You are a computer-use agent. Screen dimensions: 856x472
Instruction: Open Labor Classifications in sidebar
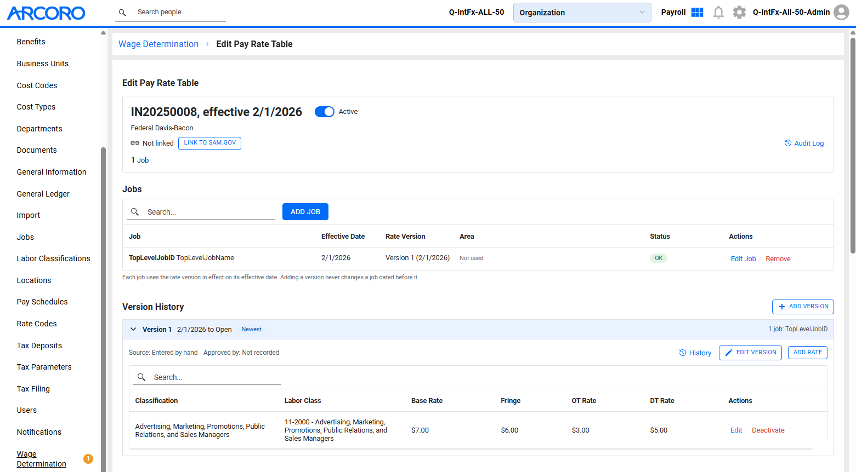point(54,258)
